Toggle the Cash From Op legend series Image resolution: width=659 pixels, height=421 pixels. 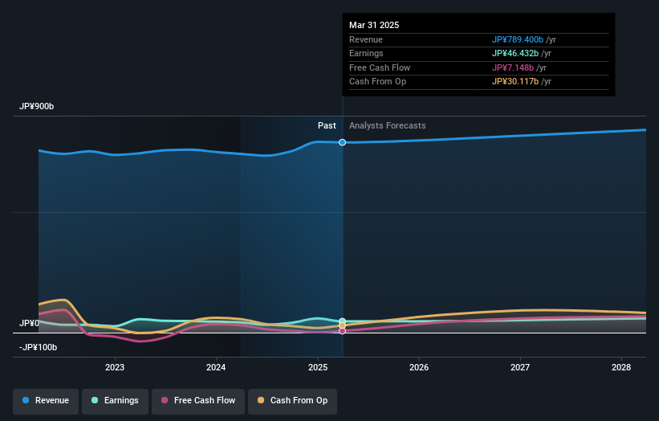(292, 401)
